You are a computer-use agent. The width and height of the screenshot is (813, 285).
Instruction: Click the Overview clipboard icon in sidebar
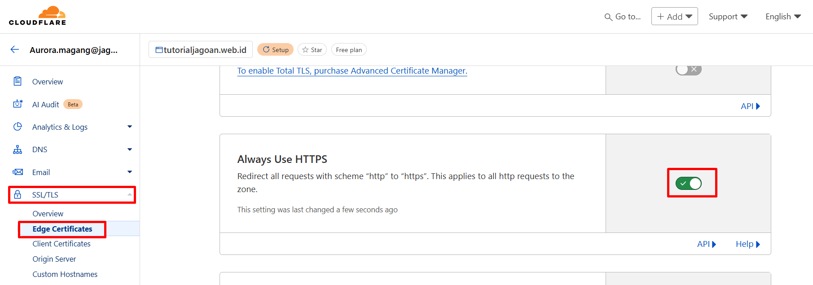click(18, 81)
